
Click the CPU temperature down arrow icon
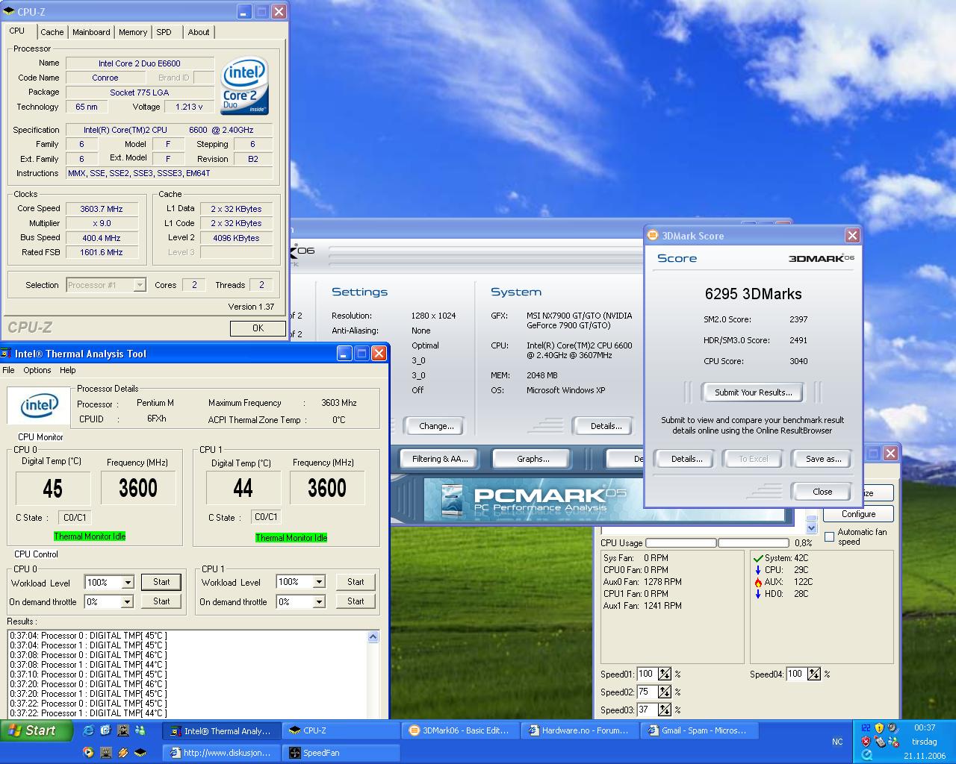[758, 570]
